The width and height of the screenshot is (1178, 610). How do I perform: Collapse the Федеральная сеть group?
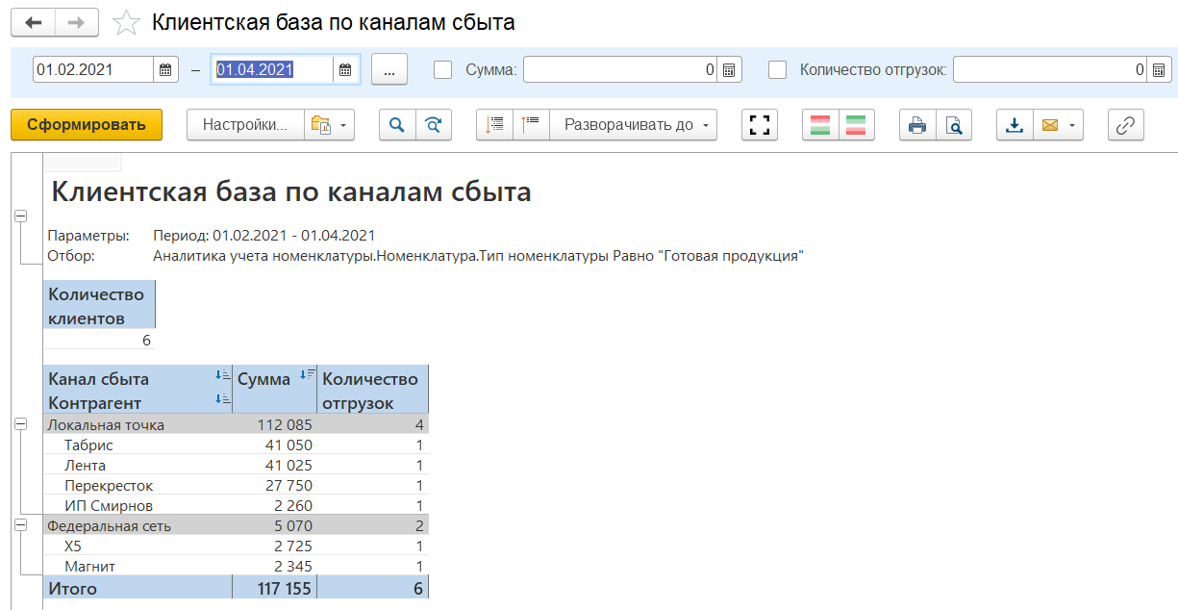pyautogui.click(x=21, y=524)
